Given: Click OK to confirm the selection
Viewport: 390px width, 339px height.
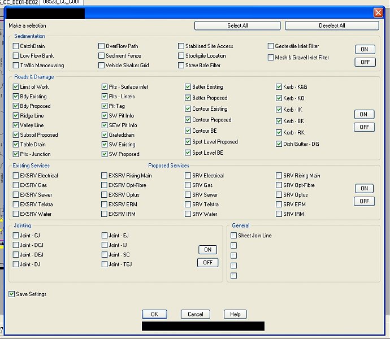Looking at the screenshot, I should click(x=154, y=314).
